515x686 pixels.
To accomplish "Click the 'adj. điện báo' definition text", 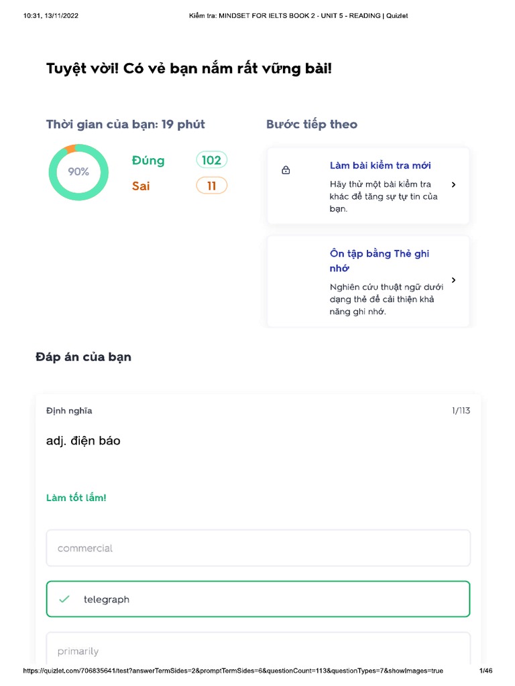I will pos(83,441).
